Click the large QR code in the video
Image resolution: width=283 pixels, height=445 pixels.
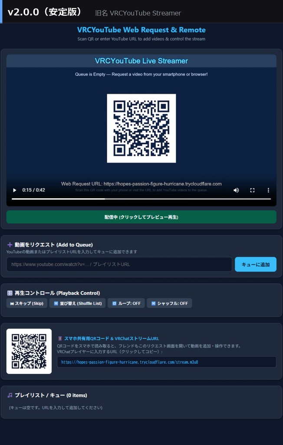tap(141, 128)
